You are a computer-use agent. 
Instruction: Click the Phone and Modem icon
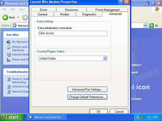pyautogui.click(x=9, y=60)
